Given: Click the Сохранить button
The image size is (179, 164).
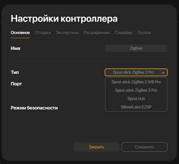Looking at the screenshot, I should pos(144,147).
